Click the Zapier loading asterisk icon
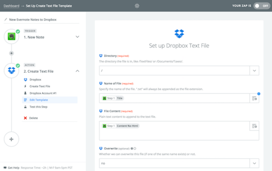 (137, 6)
